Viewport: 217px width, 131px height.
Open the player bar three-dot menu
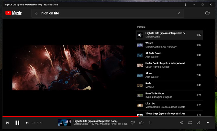[150, 123]
